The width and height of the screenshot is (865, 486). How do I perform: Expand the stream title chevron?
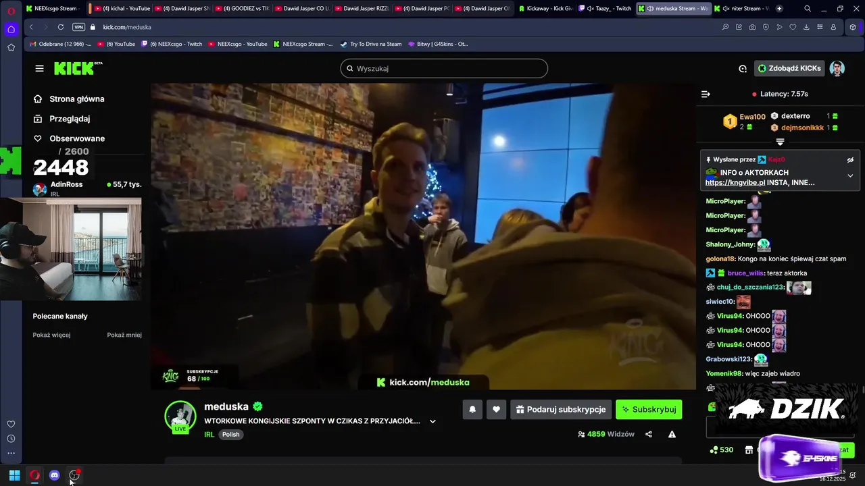coord(432,421)
